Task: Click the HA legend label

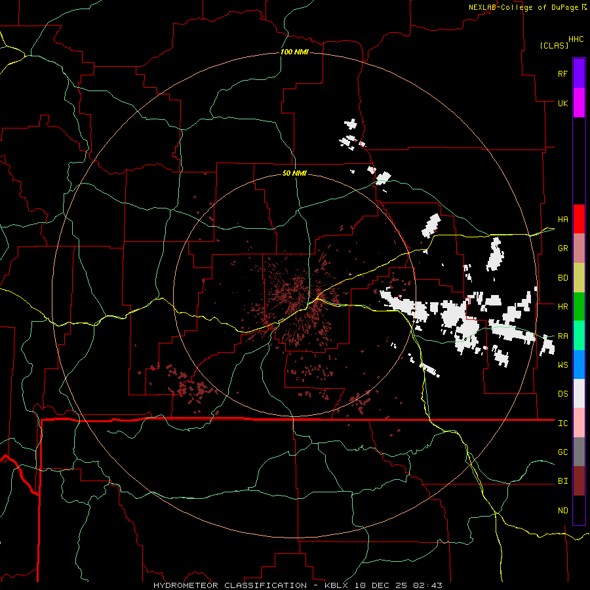Action: (x=562, y=219)
